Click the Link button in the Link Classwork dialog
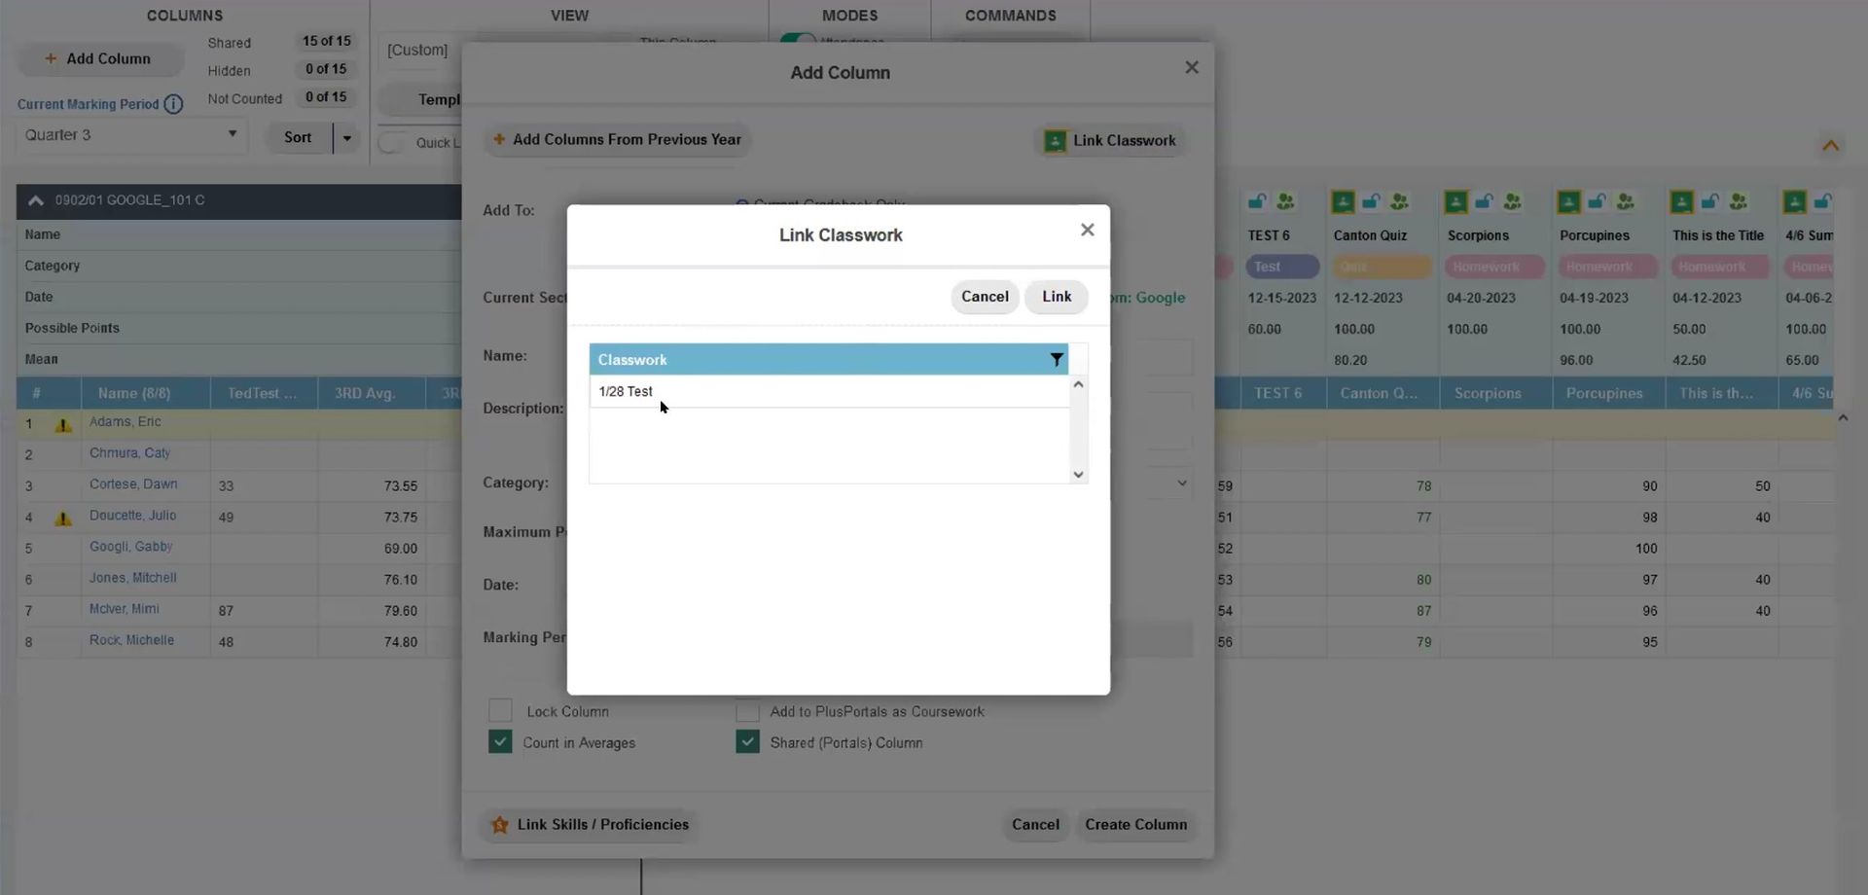The width and height of the screenshot is (1868, 895). coord(1057,297)
